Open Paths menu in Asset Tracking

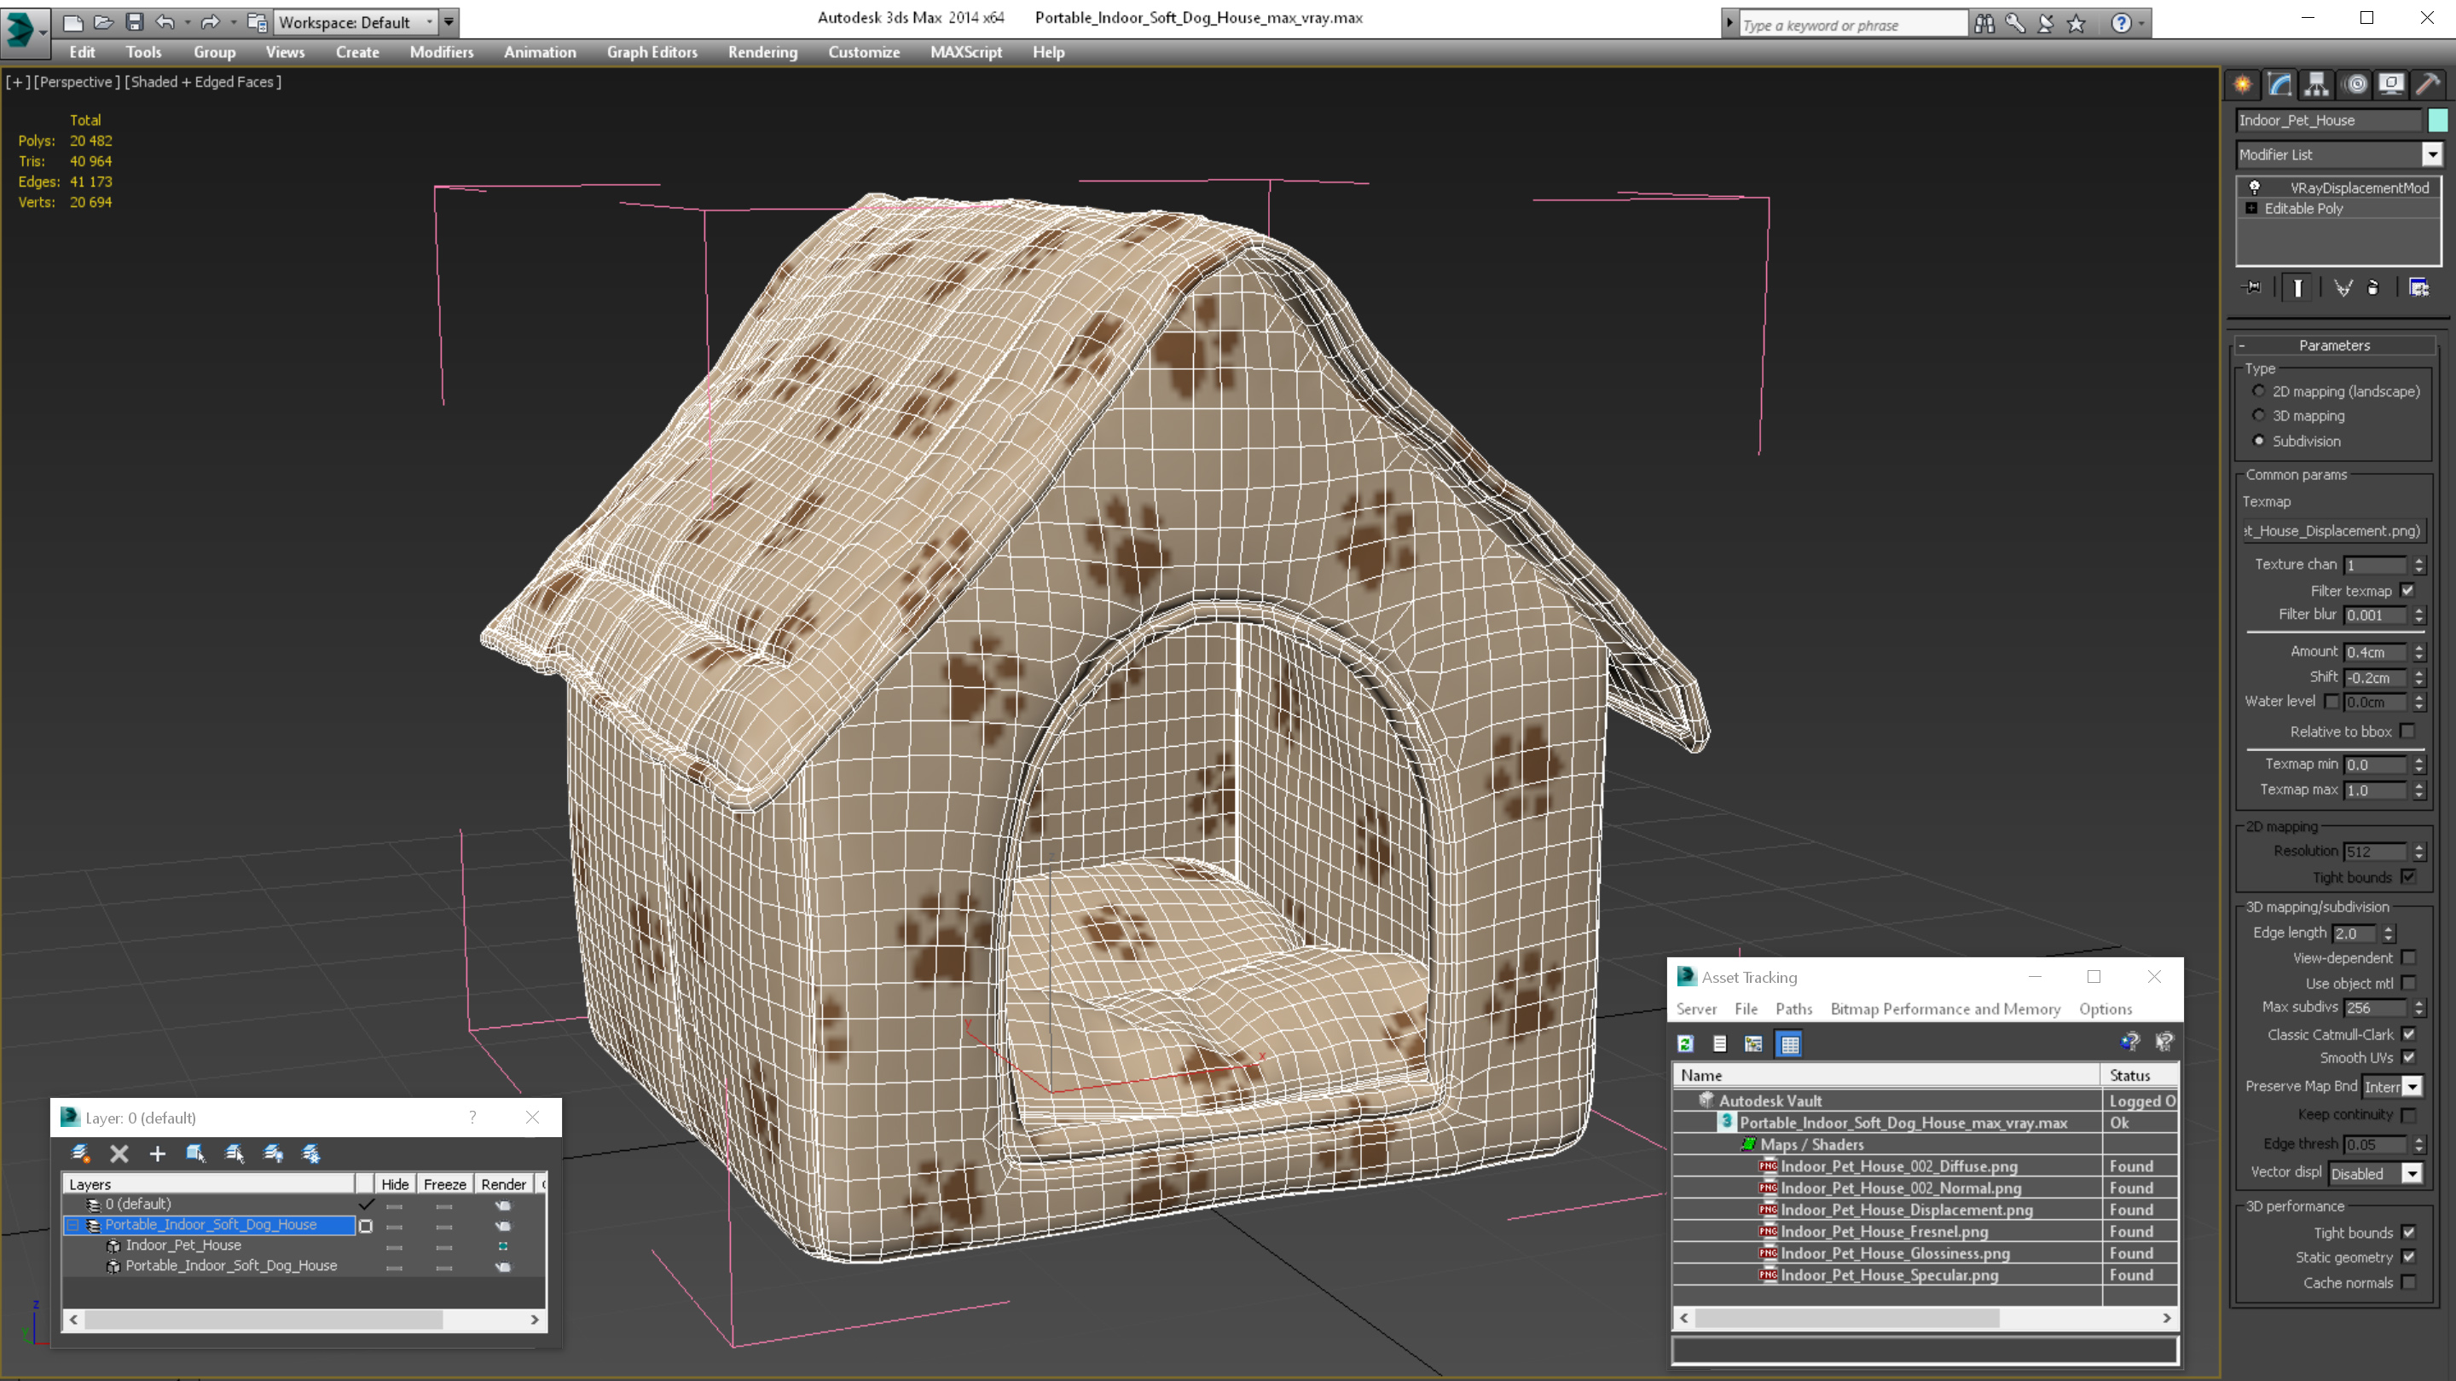click(1793, 1008)
